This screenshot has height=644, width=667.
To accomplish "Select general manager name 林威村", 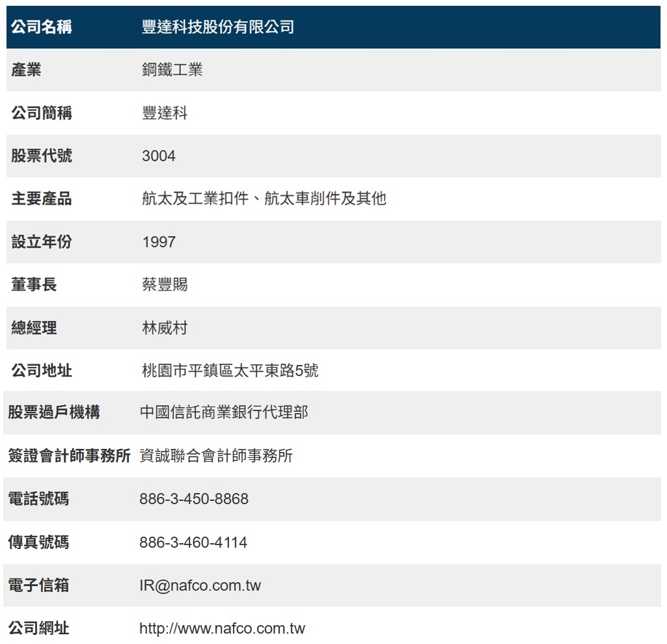I will tap(165, 328).
